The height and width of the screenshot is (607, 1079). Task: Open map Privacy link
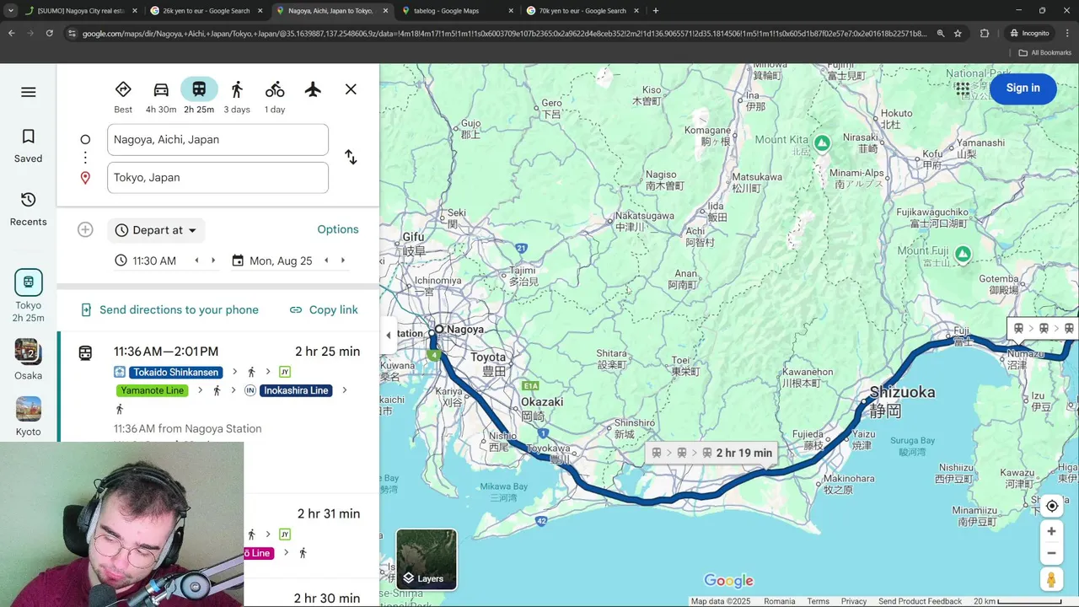[x=854, y=601]
